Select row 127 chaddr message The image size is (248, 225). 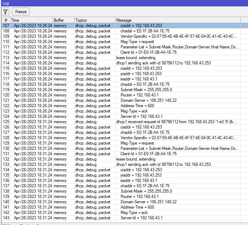tap(145, 132)
